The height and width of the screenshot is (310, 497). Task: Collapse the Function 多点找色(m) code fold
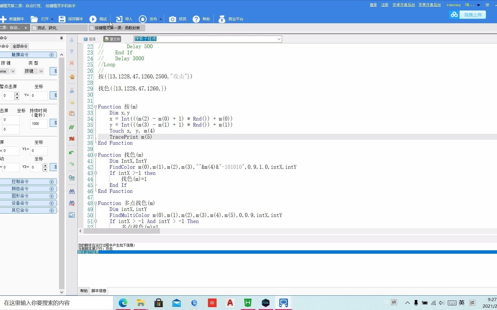(96, 203)
